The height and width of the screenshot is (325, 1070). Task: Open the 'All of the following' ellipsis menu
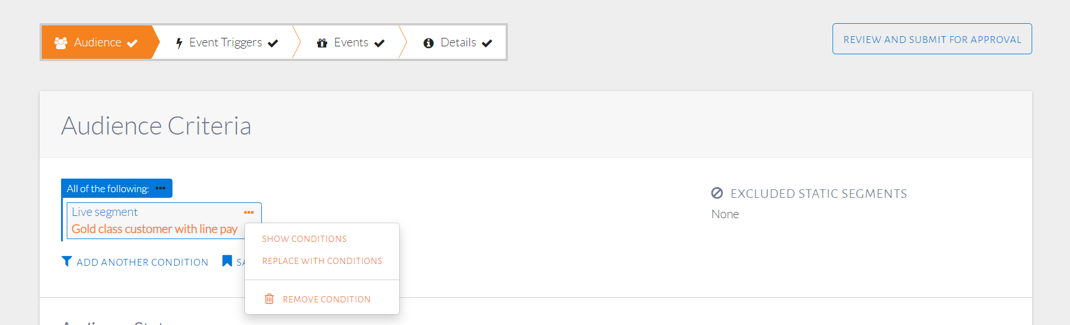[161, 188]
